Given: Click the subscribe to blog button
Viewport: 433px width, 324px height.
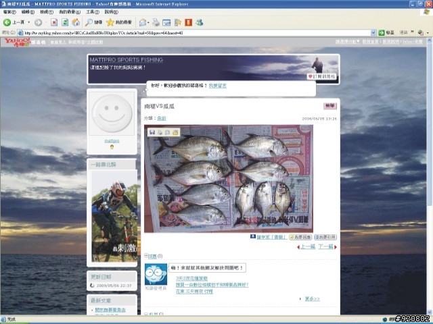Looking at the screenshot, I should pyautogui.click(x=322, y=76).
